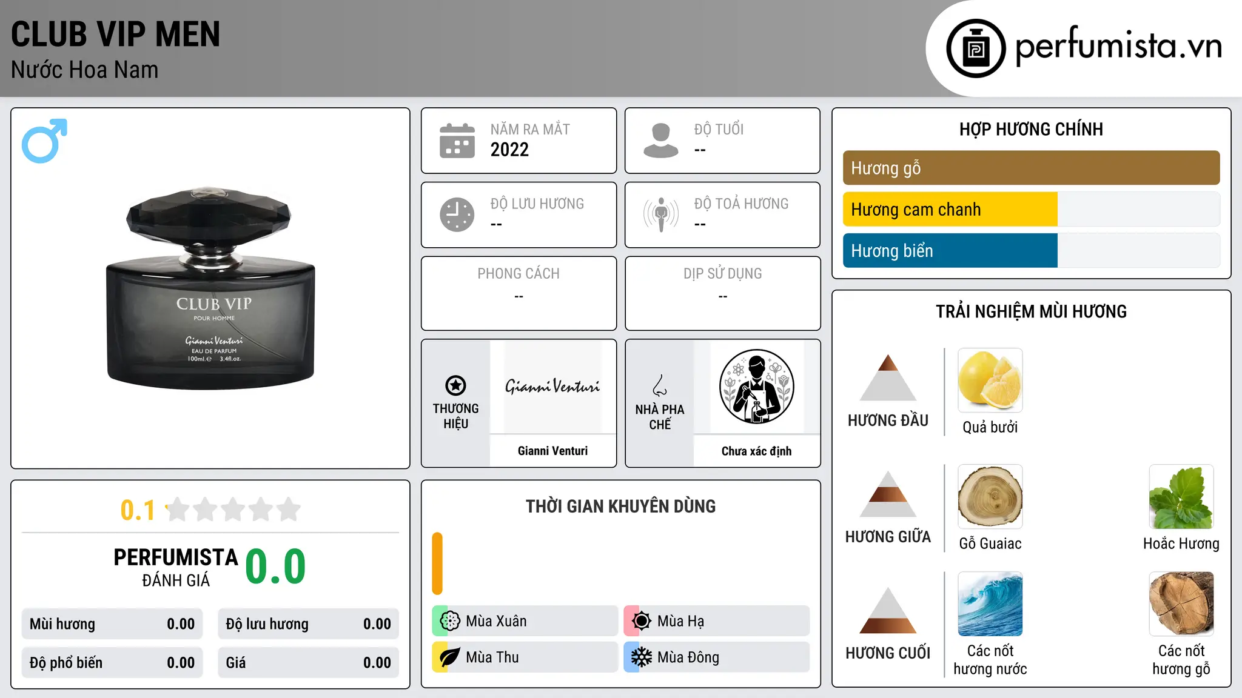
Task: Click the perfumista.vn perfume bottle logo icon
Action: [976, 48]
